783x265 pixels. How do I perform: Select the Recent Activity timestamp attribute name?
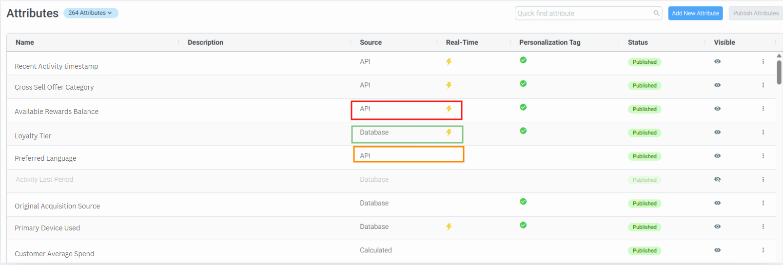pyautogui.click(x=56, y=66)
